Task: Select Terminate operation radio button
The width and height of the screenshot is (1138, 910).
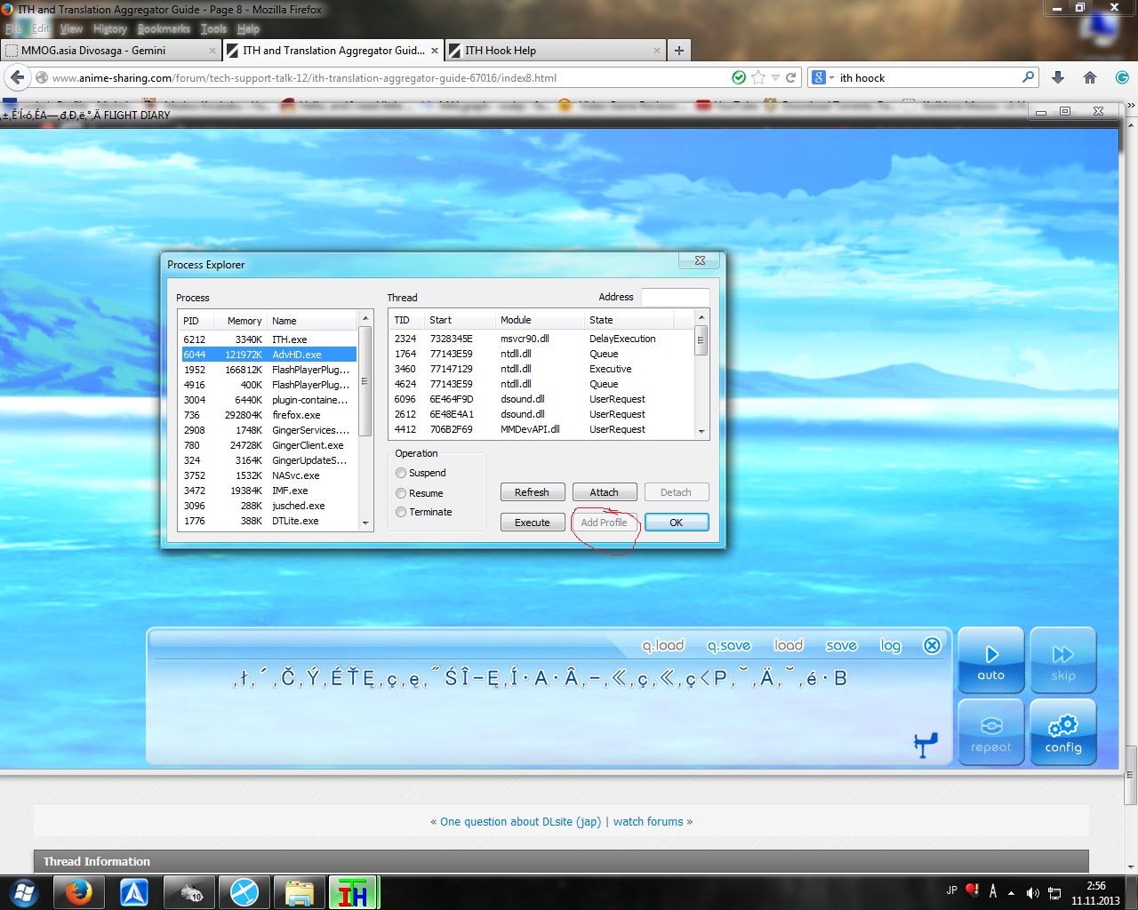Action: point(401,512)
